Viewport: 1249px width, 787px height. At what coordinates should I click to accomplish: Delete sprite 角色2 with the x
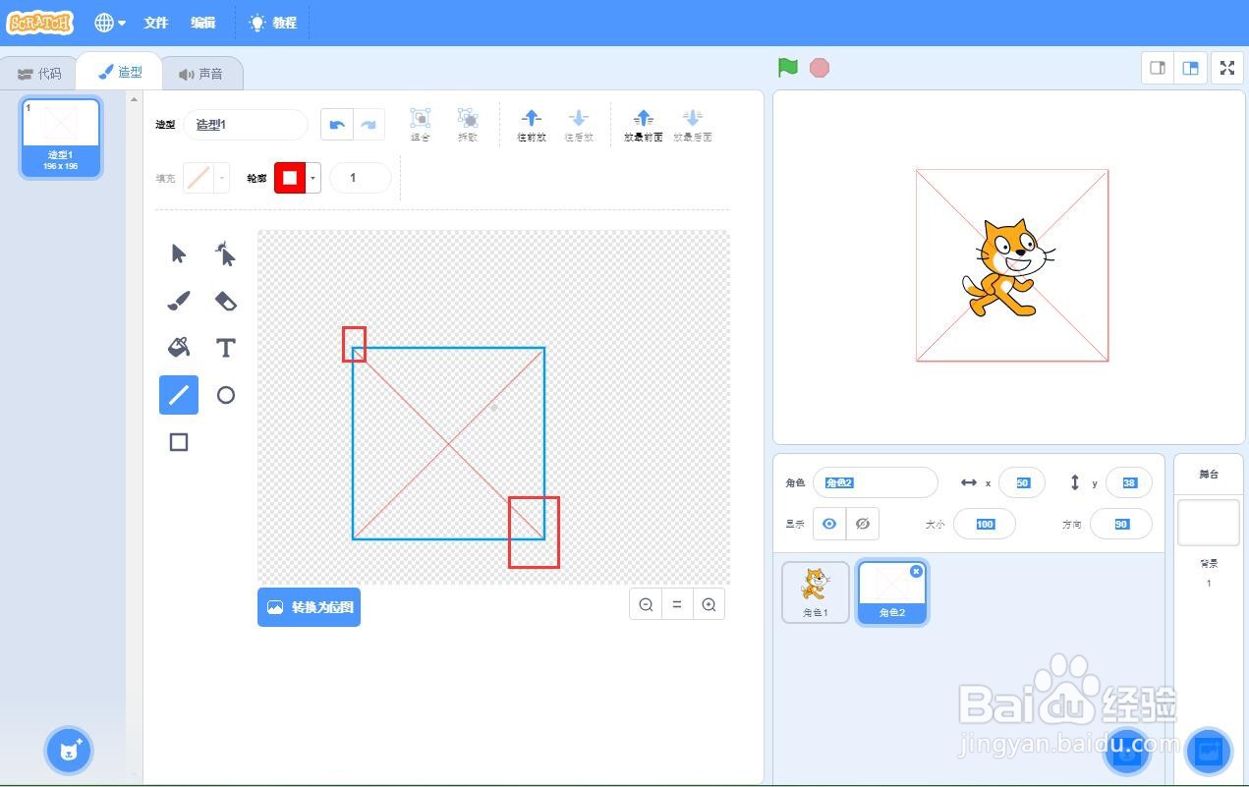coord(916,571)
